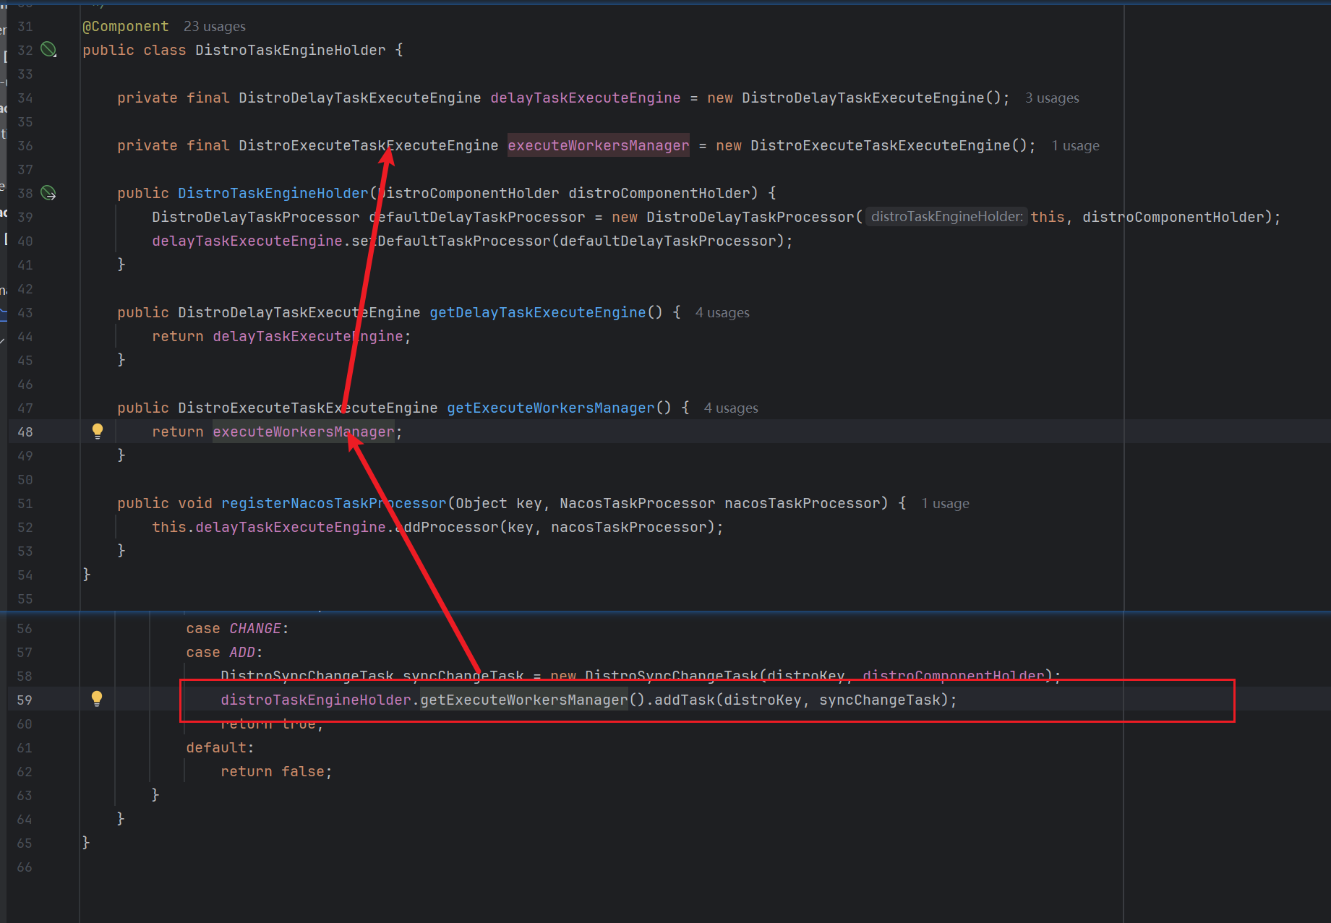The image size is (1331, 923).
Task: Click the Spring bean gutter icon beside the DistroTaskEngineHolder class
Action: click(48, 50)
